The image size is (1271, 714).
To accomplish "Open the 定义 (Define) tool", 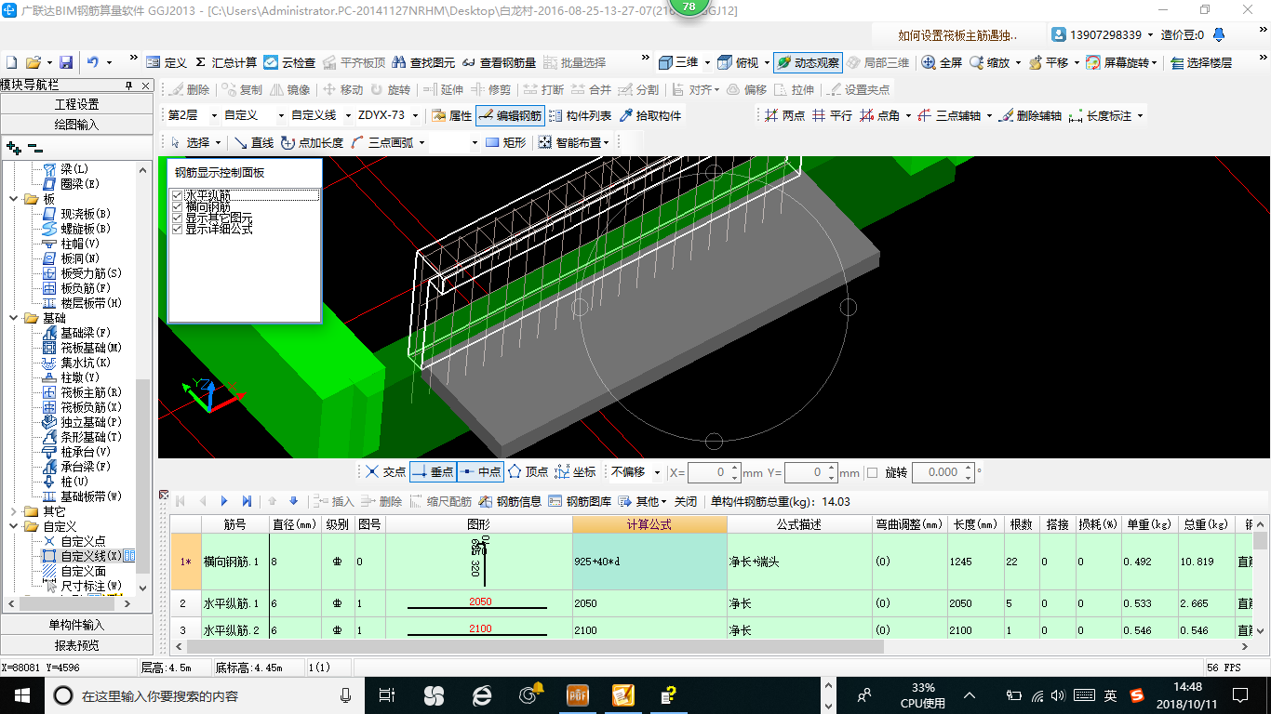I will click(x=167, y=62).
